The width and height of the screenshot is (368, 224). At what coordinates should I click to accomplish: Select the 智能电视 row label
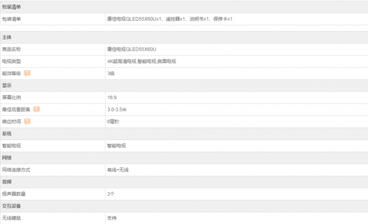coord(11,146)
